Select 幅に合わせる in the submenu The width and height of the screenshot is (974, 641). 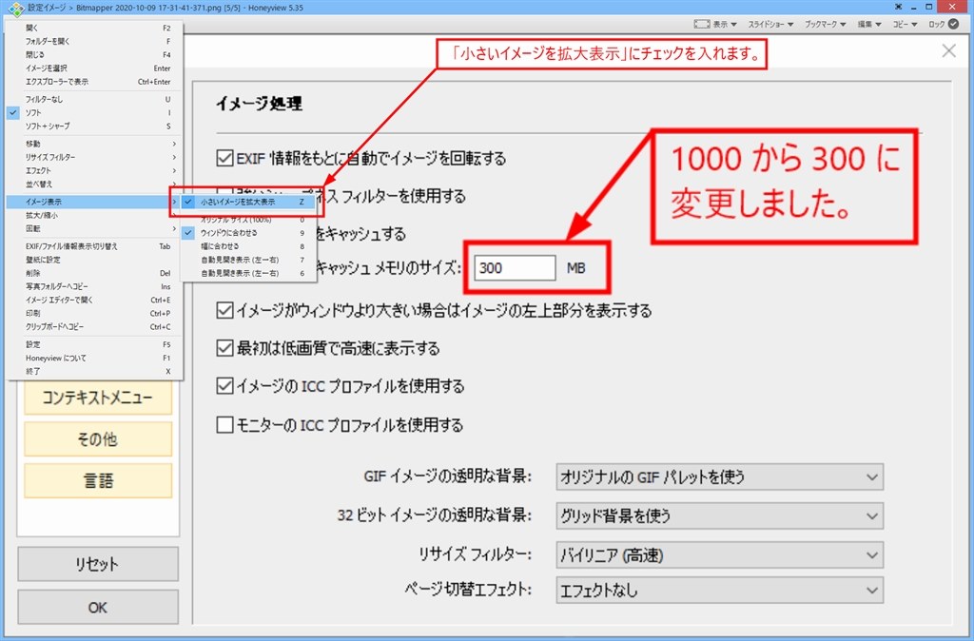click(248, 246)
